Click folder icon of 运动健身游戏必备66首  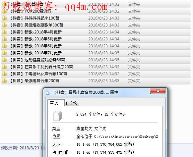[4, 60]
